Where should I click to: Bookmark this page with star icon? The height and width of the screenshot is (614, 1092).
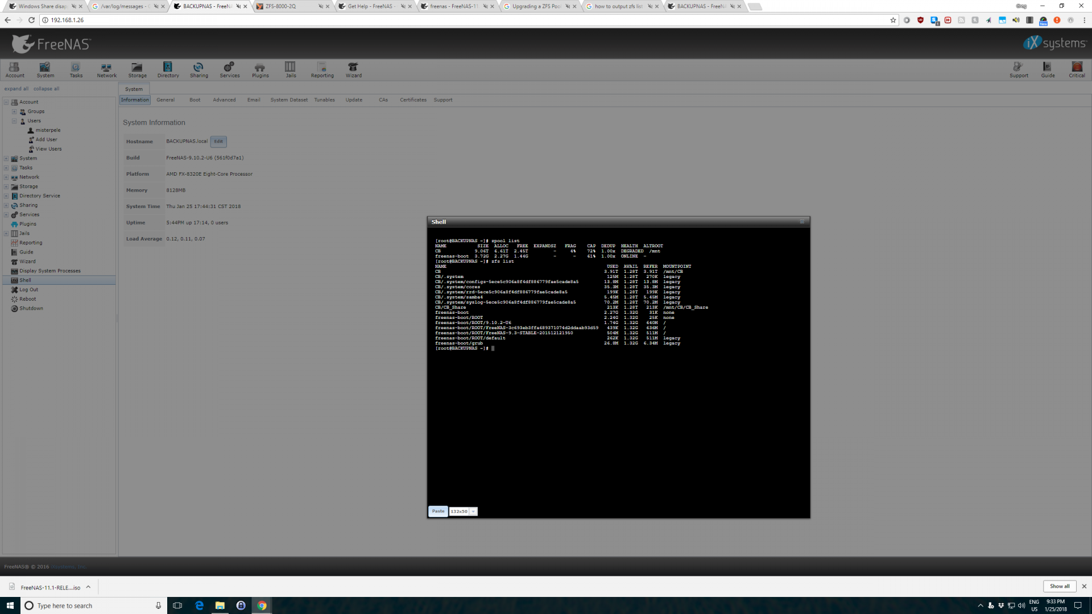pos(893,20)
